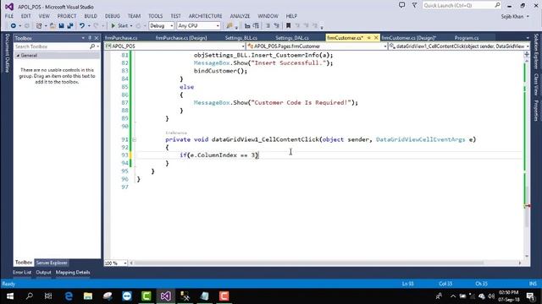Click the editor horizontal scrollbar

tap(308, 263)
